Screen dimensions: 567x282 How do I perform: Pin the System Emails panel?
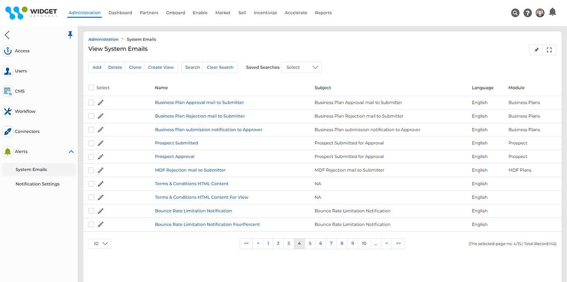tap(536, 50)
